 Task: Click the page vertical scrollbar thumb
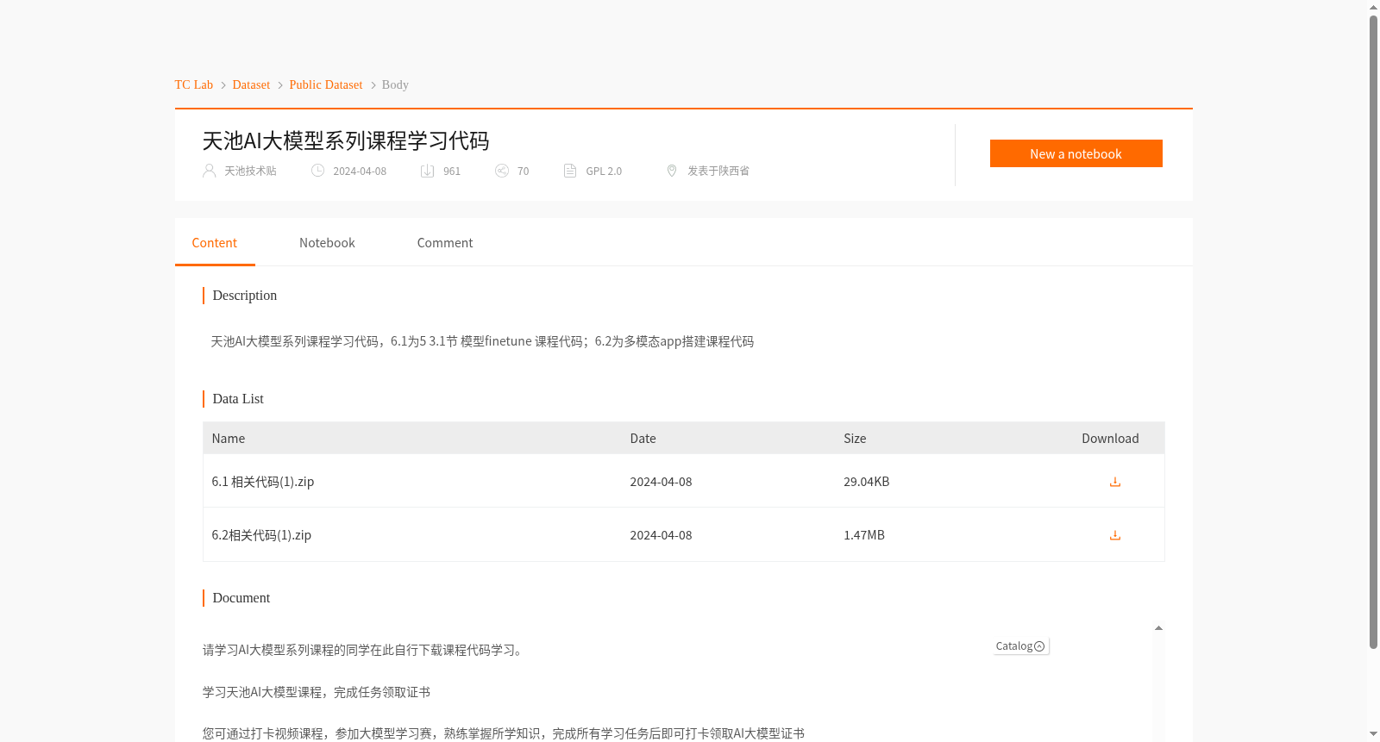coord(1373,331)
